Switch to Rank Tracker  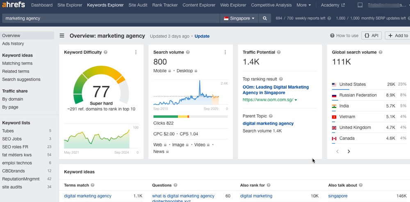(165, 5)
